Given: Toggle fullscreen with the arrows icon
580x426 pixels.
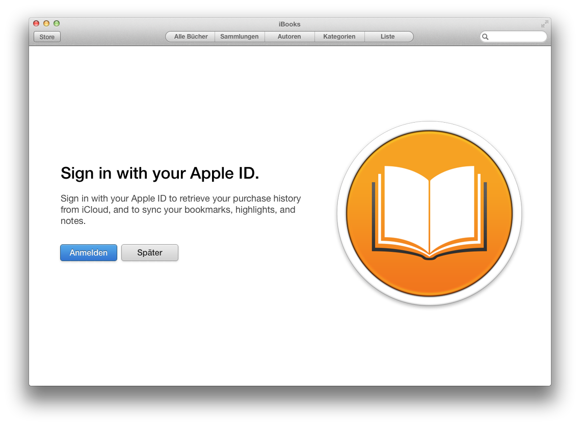Looking at the screenshot, I should (x=544, y=24).
